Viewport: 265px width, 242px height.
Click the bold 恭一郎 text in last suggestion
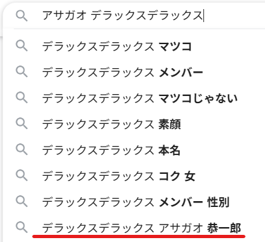click(x=224, y=228)
